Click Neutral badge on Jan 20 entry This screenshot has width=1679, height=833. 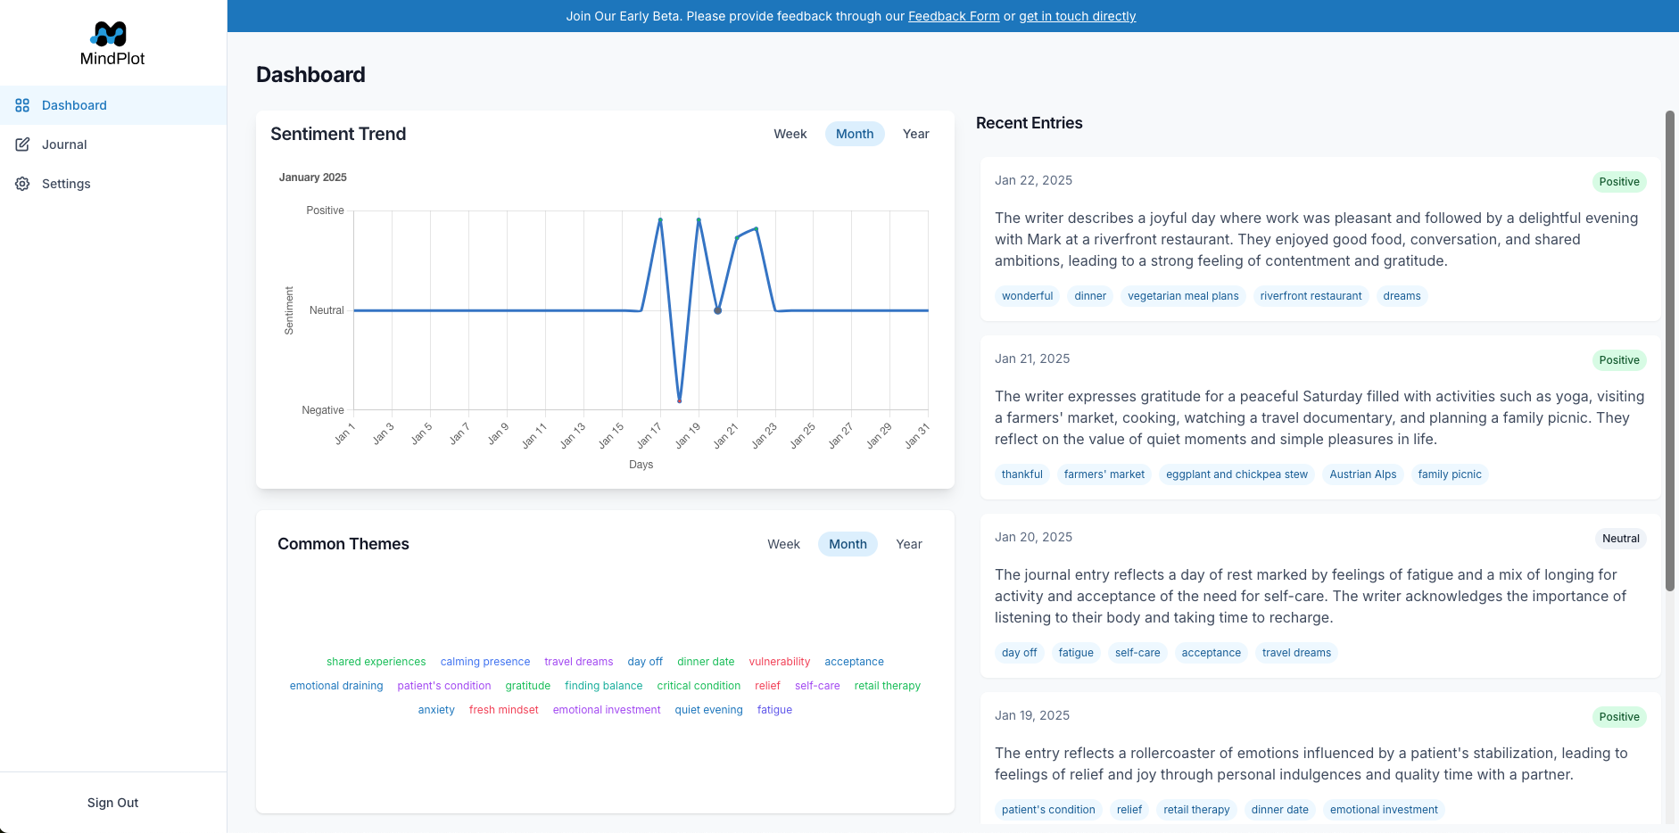(x=1620, y=539)
